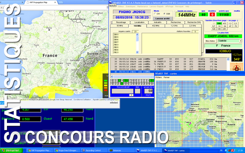Click the dept input field
Screen dimensions: 245x153
[x=138, y=91]
